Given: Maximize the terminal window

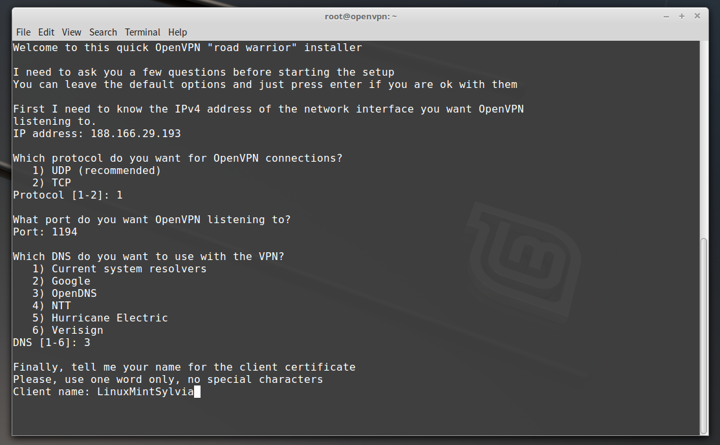Looking at the screenshot, I should point(681,16).
